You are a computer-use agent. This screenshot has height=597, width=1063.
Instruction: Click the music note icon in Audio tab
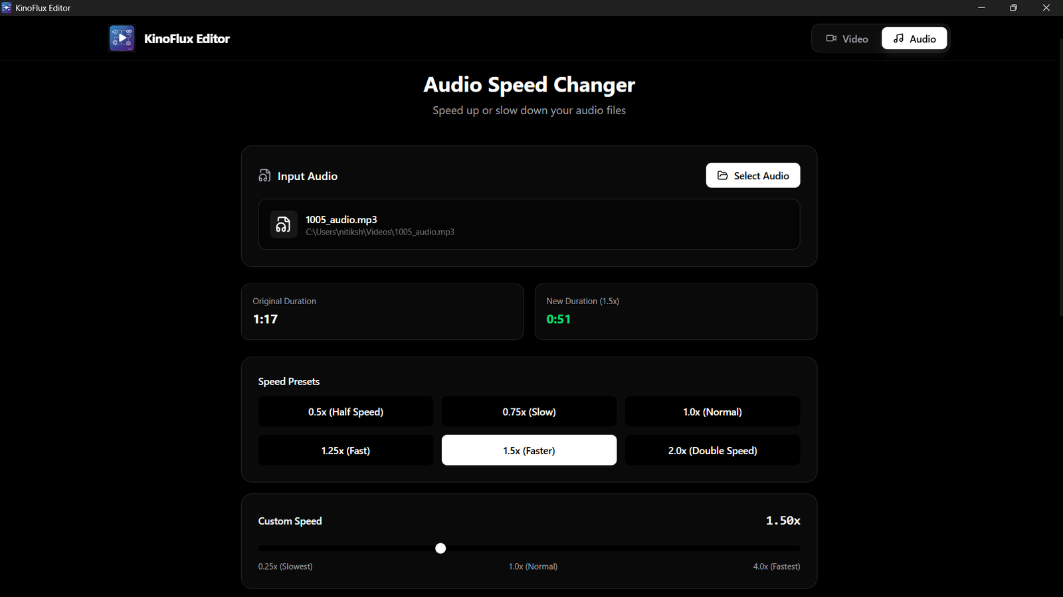click(898, 39)
